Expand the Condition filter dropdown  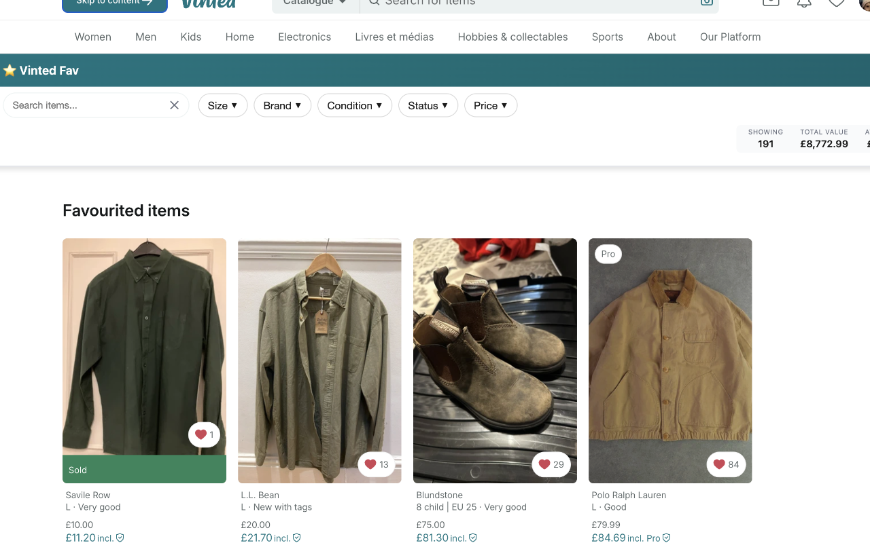pyautogui.click(x=355, y=105)
